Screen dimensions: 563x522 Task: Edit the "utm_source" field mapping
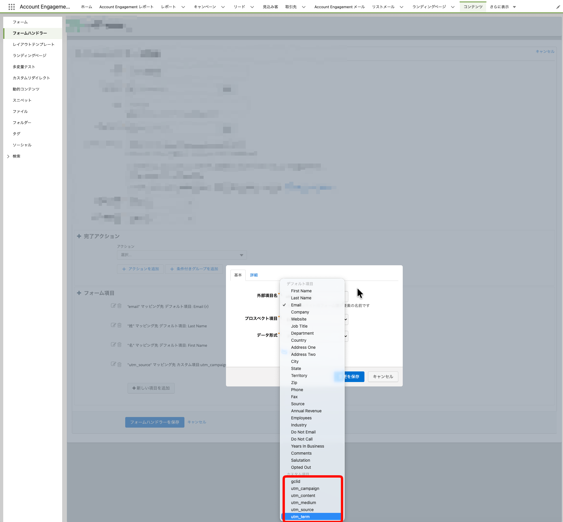113,364
